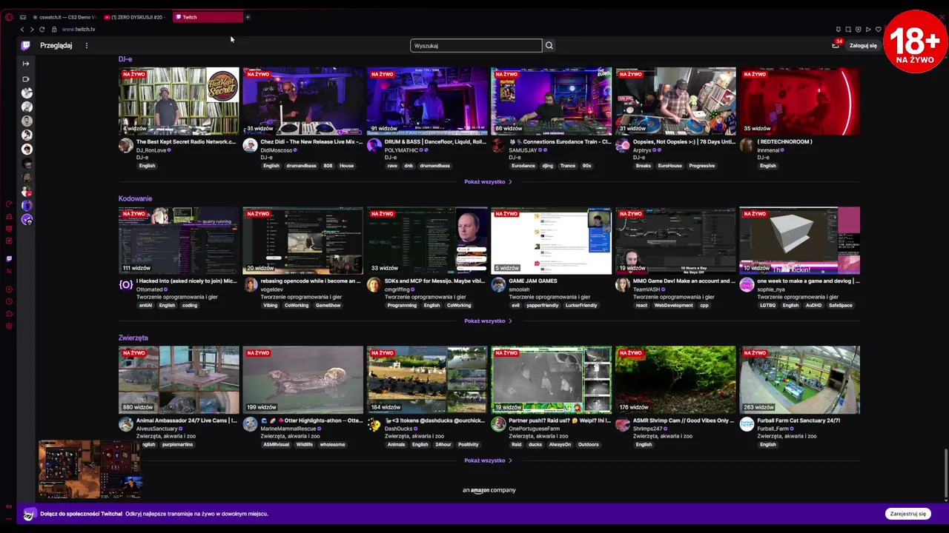This screenshot has width=949, height=533.
Task: Switch to the ZERO DYSKUSJI YouTube tab
Action: (136, 17)
